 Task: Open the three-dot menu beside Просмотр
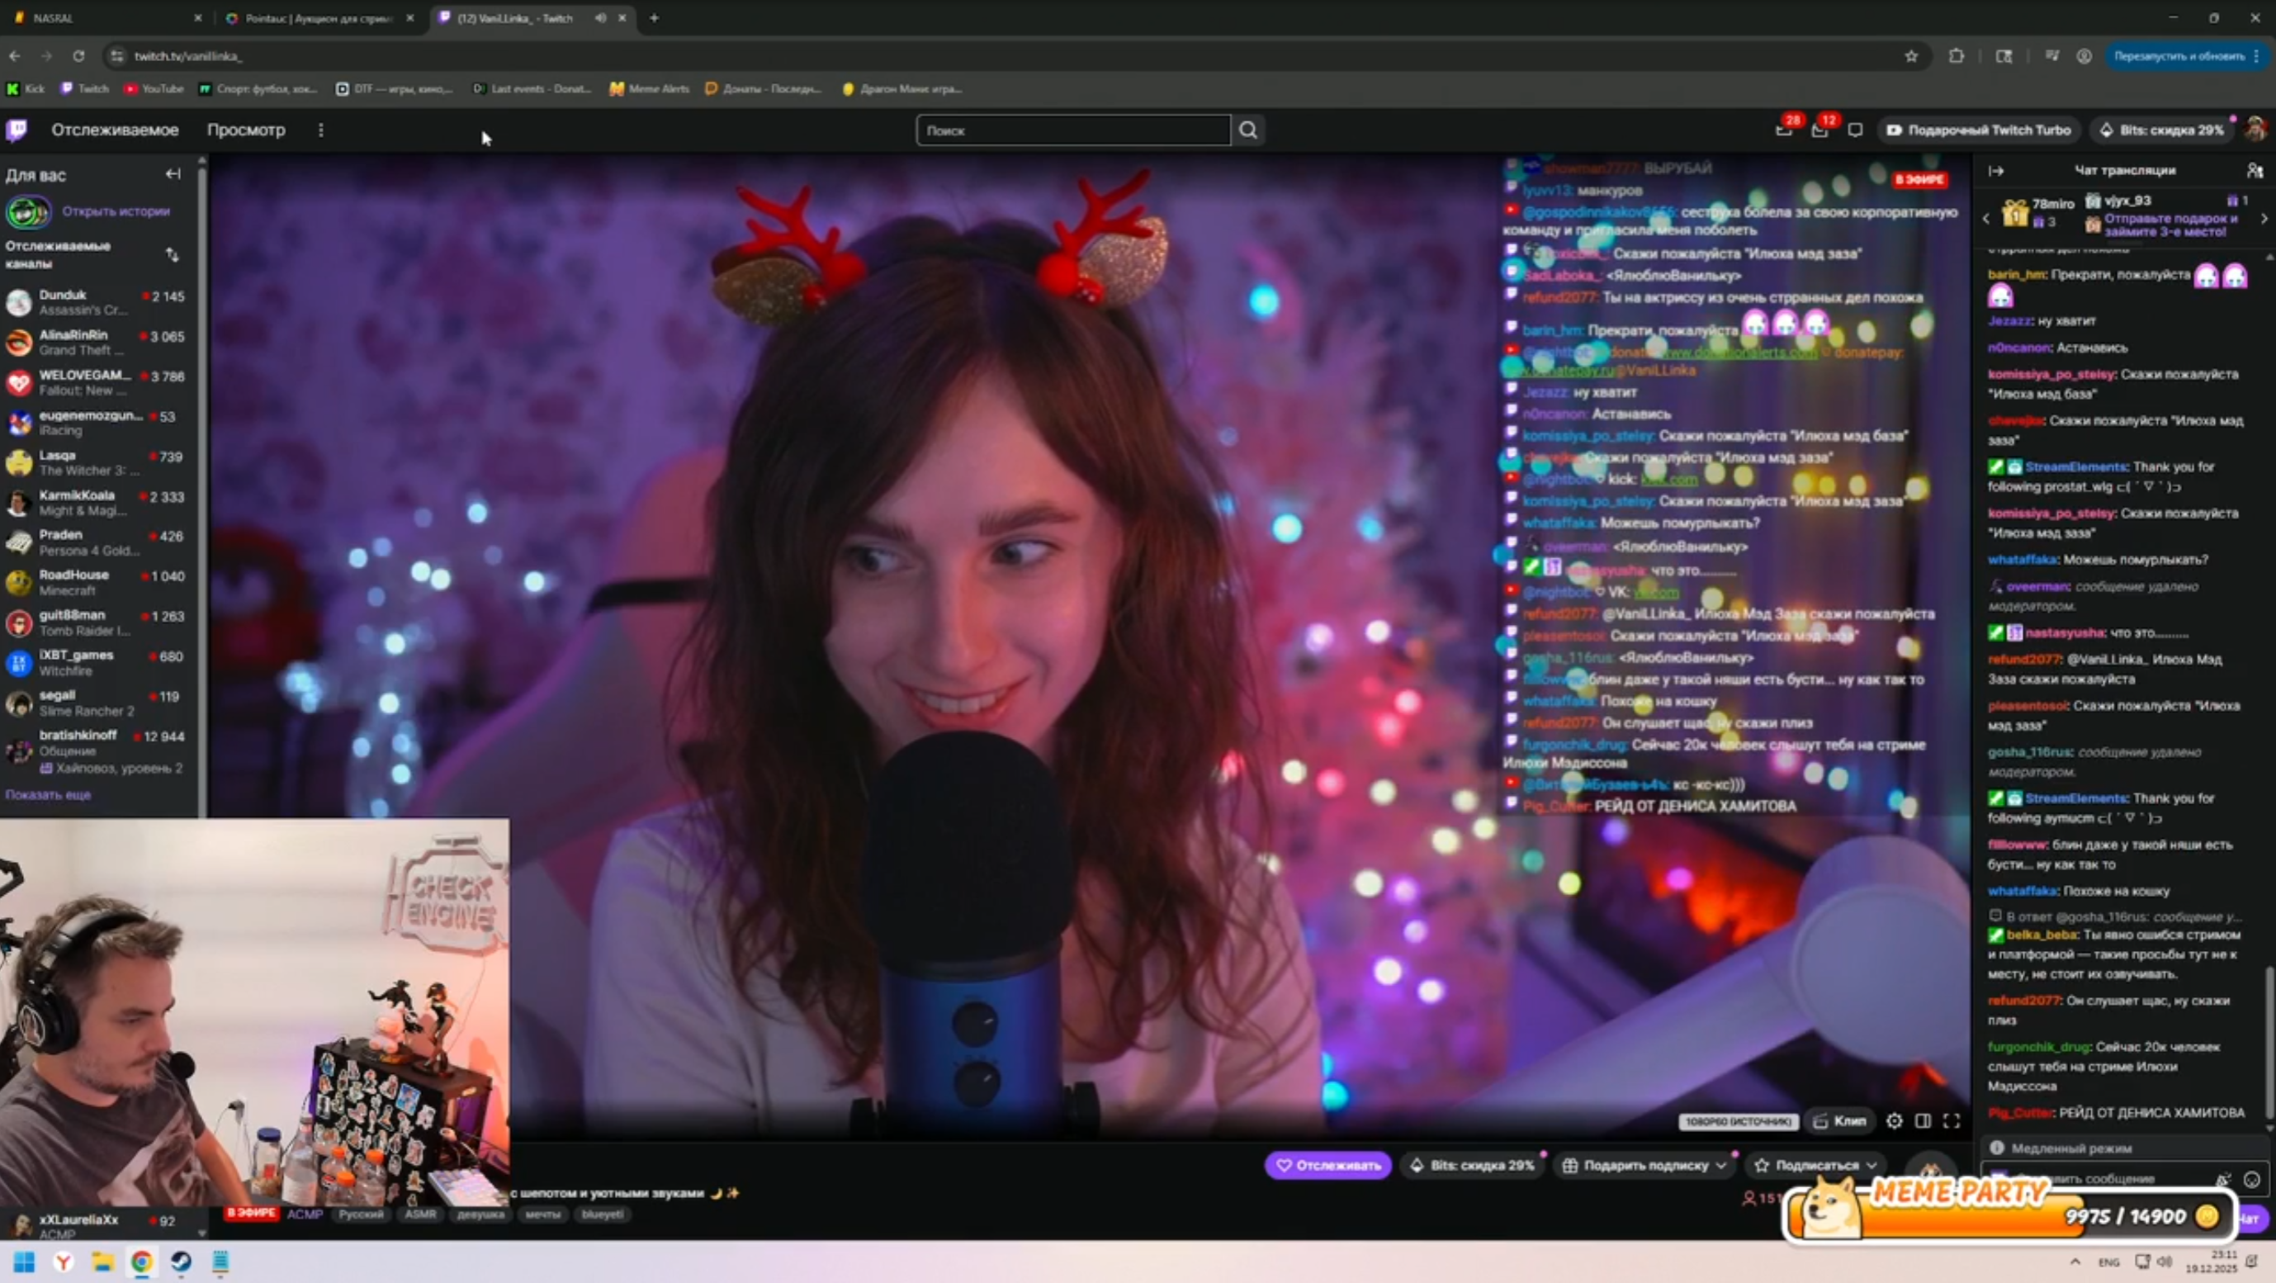pos(321,130)
